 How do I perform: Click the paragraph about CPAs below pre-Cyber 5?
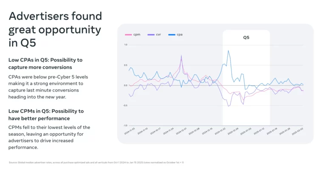coord(46,87)
